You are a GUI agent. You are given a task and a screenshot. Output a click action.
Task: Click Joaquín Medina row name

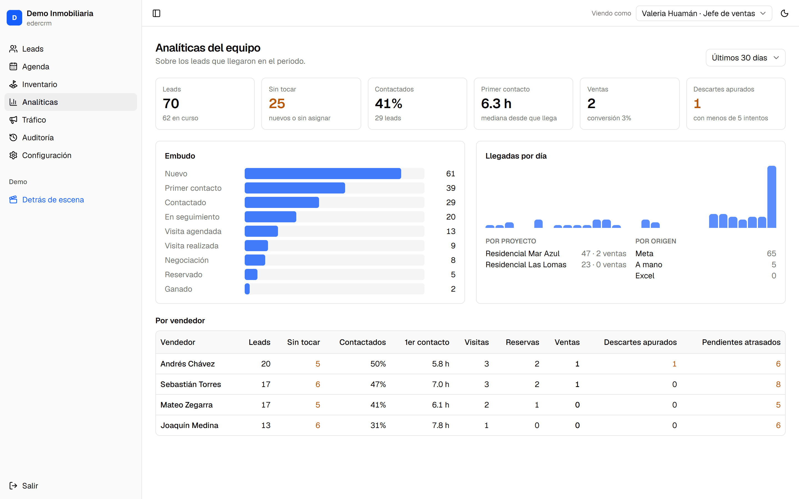[189, 425]
